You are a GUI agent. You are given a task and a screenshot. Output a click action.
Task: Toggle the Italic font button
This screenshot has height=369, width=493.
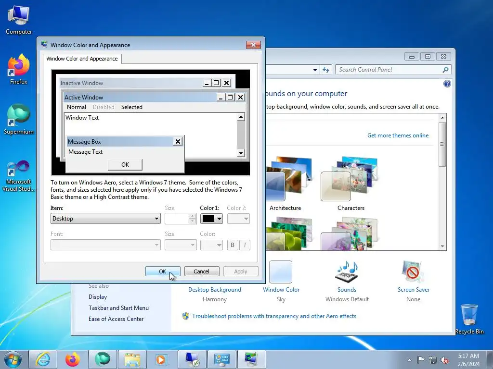(245, 245)
